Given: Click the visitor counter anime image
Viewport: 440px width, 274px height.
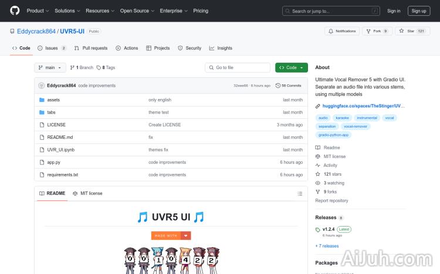Looking at the screenshot, I should (171, 261).
